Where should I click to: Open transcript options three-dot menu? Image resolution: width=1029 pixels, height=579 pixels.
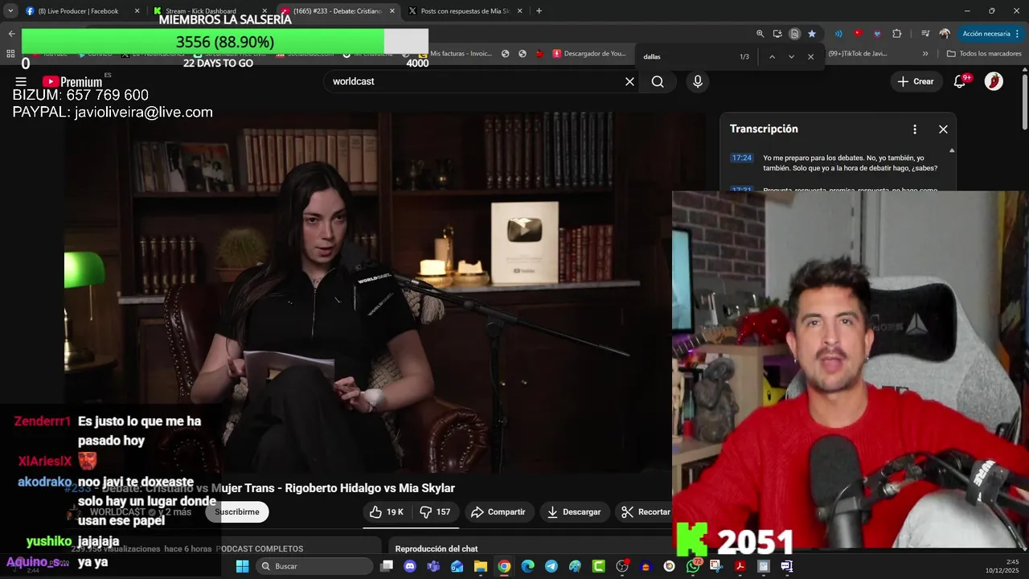915,129
